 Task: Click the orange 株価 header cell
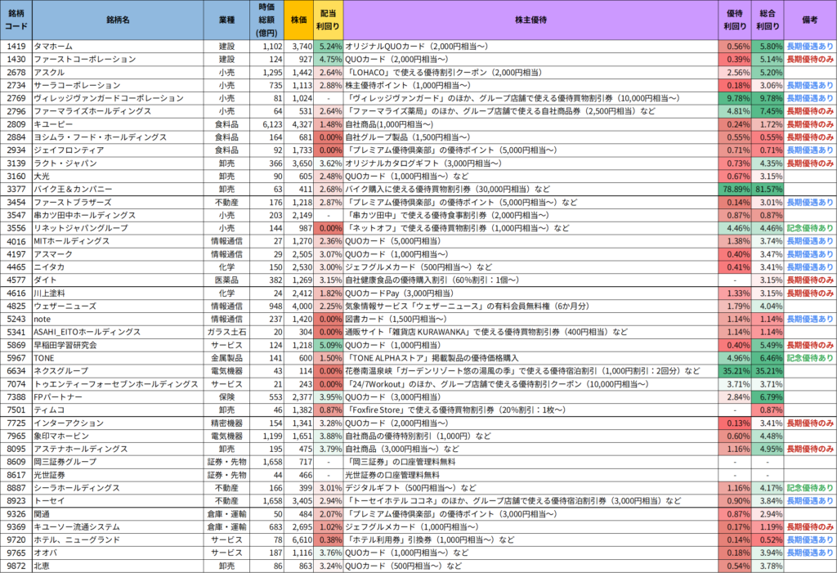299,20
